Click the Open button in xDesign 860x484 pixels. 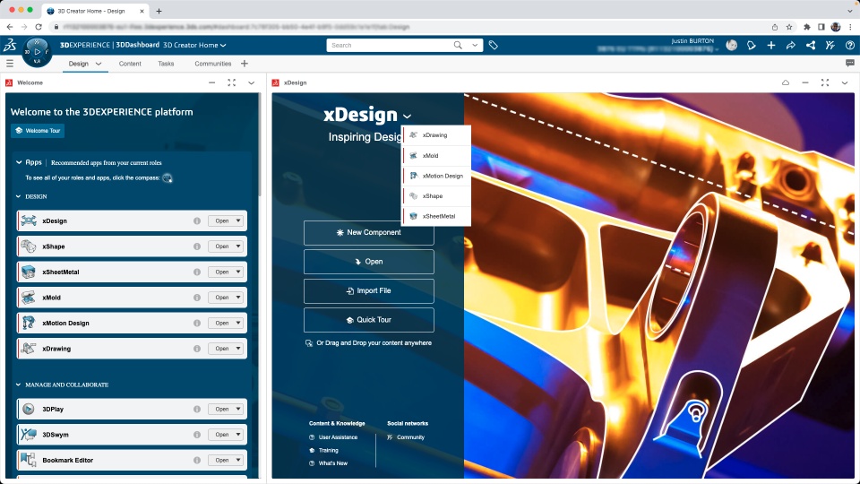pyautogui.click(x=368, y=262)
